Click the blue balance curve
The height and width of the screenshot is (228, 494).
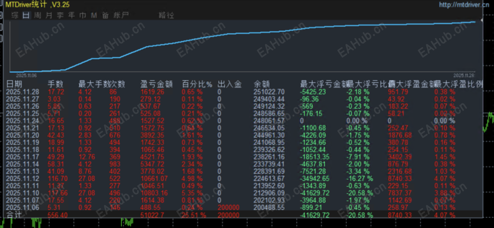coord(225,35)
